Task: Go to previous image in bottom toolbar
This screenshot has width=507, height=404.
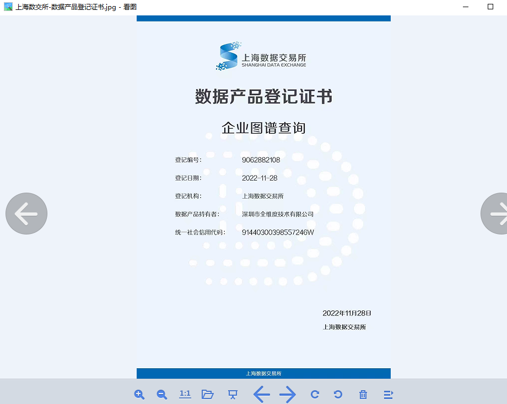Action: 261,394
